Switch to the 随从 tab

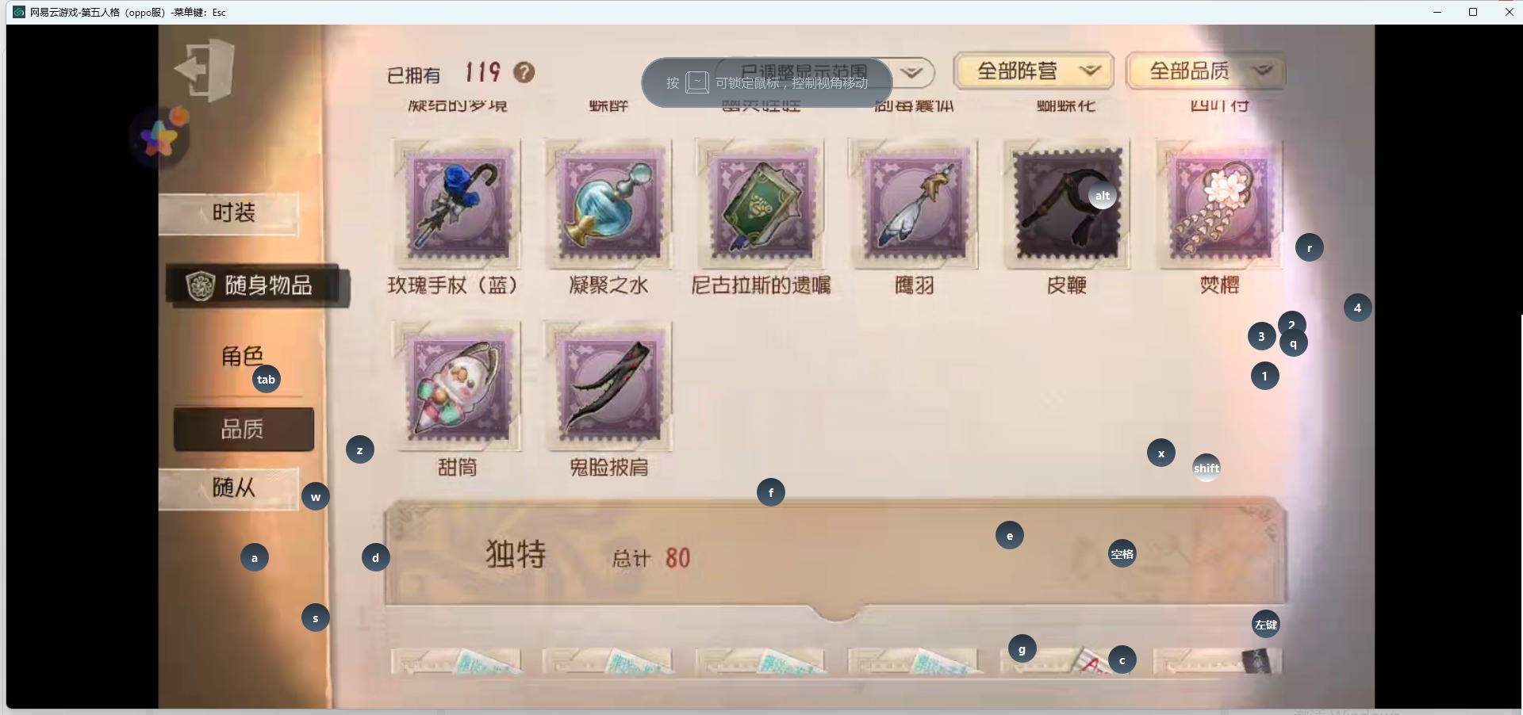[229, 488]
